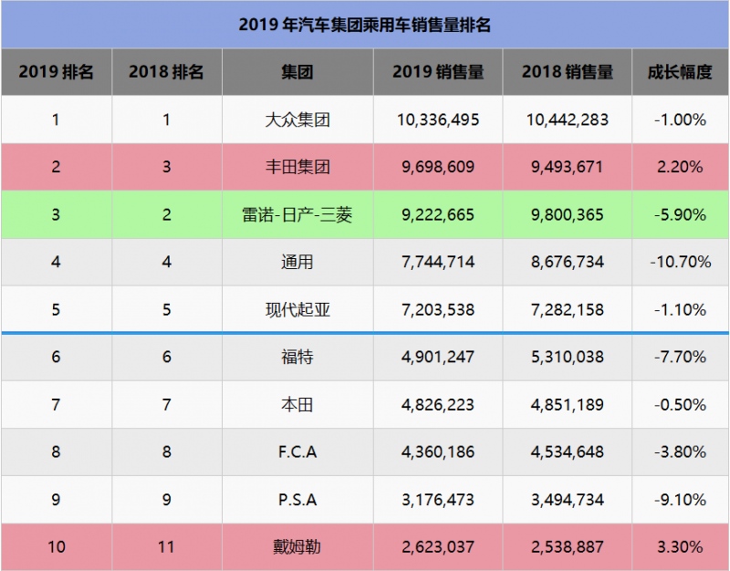This screenshot has height=571, width=730.
Task: Click the title "2019 年汽车集团乘用车销售量排名"
Action: (364, 25)
